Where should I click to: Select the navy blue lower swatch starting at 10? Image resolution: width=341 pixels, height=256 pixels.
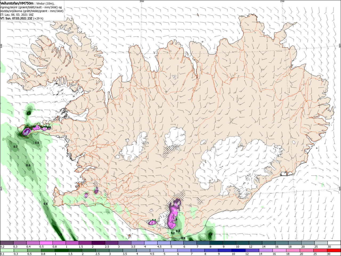(238, 250)
